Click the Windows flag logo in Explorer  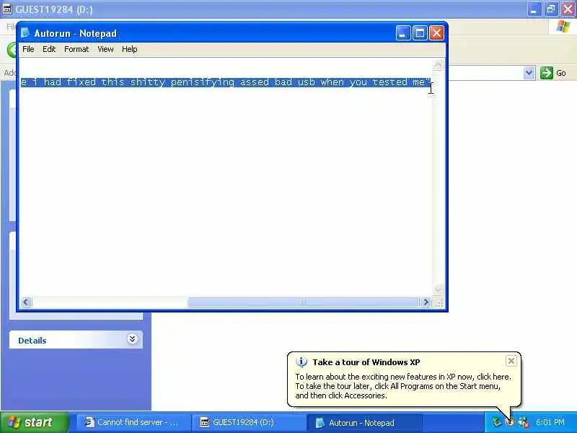click(x=563, y=27)
